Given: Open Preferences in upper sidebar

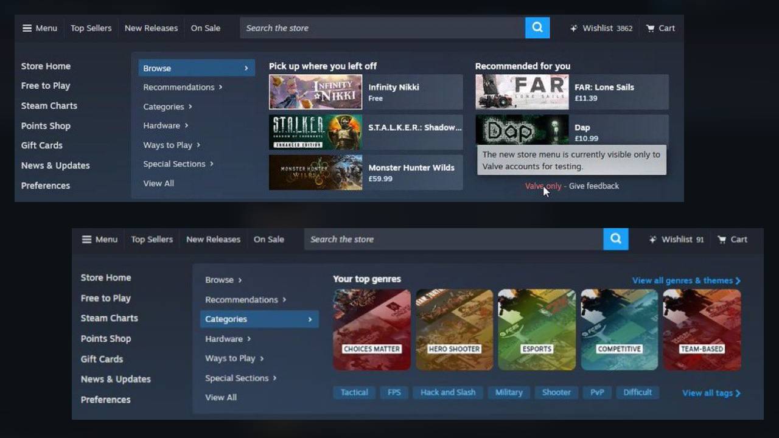Looking at the screenshot, I should tap(46, 185).
